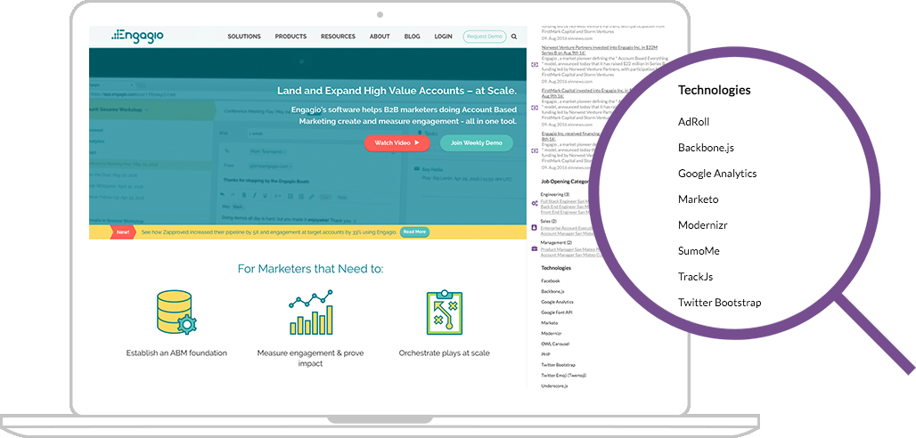Open the Login page

point(444,36)
